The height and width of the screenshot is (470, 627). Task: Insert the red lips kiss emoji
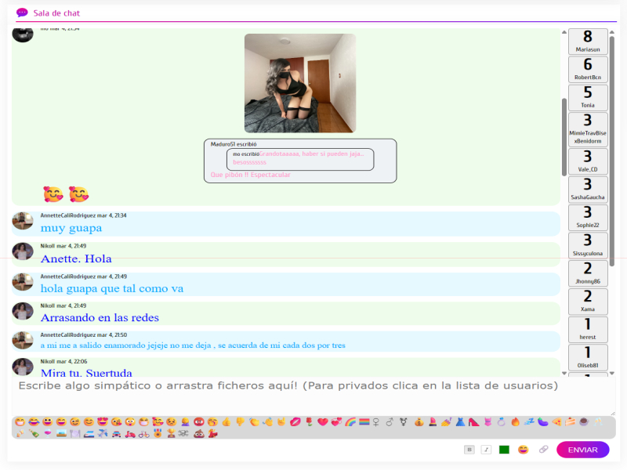(294, 421)
